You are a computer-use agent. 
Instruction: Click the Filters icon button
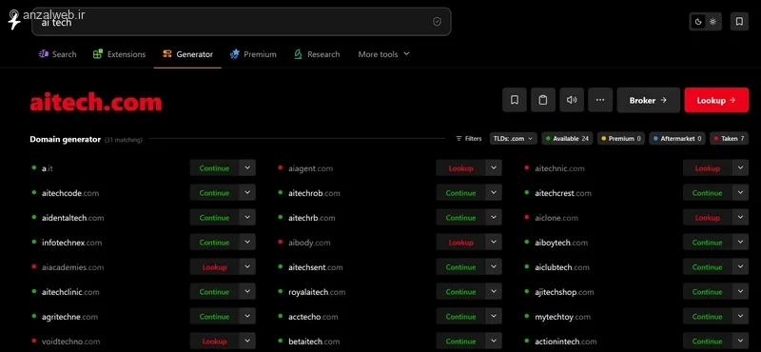point(459,139)
